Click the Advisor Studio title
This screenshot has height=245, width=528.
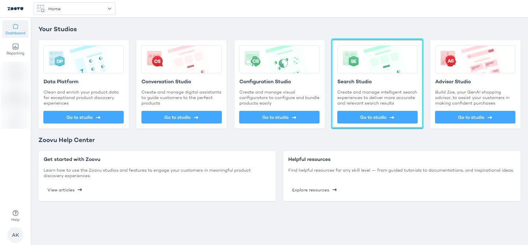point(453,82)
